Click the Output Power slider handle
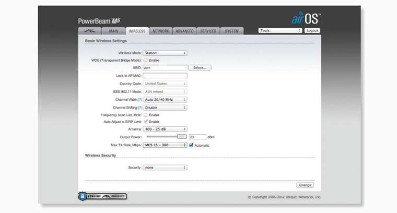 pos(182,137)
